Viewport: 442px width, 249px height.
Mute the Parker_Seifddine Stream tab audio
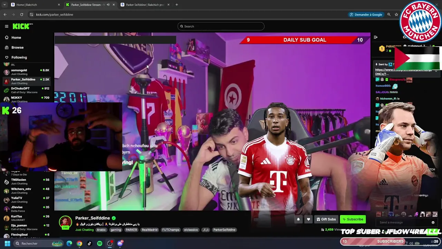[x=108, y=5]
